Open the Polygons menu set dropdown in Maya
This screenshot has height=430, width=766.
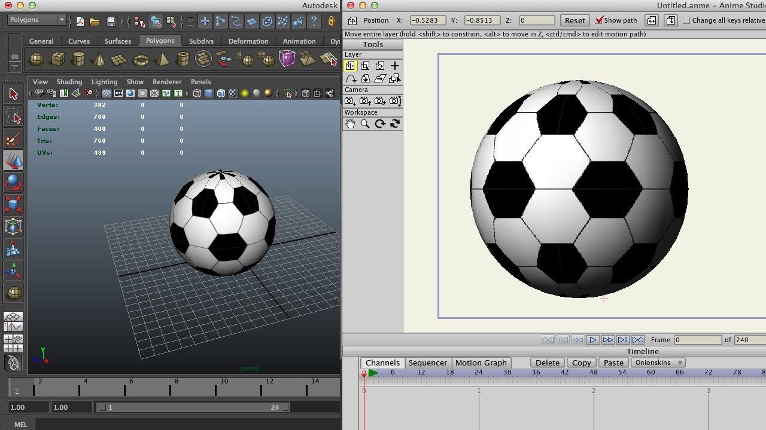[37, 20]
